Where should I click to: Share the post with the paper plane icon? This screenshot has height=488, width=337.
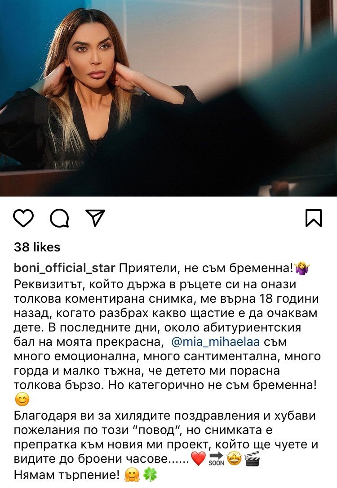(x=95, y=218)
